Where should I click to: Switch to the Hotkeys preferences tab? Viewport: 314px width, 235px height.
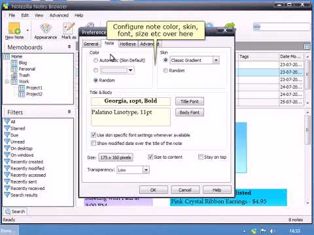pyautogui.click(x=128, y=44)
